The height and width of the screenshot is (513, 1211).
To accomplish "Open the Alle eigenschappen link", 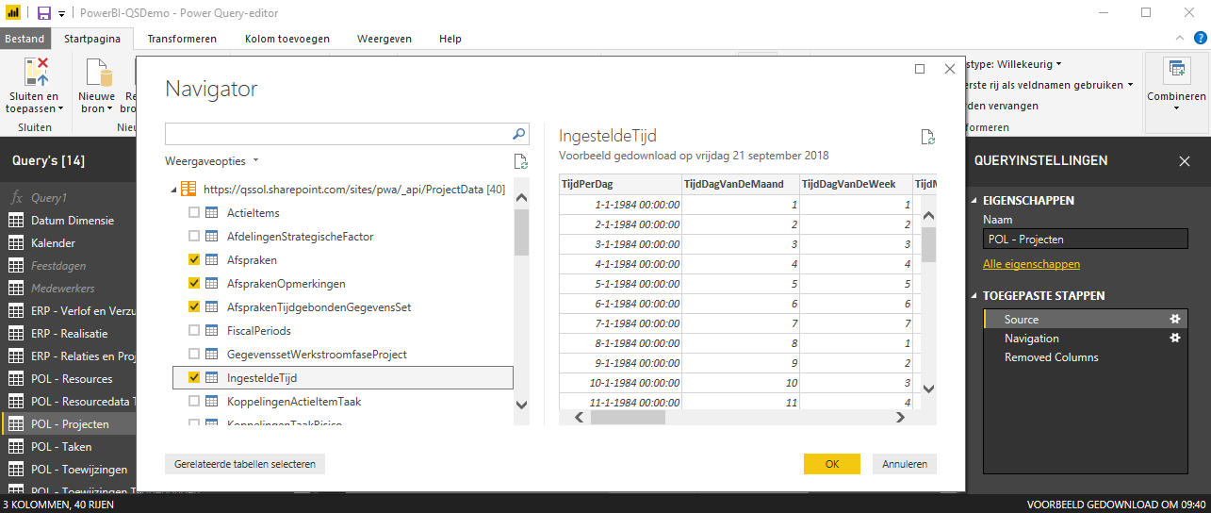I will click(1031, 264).
